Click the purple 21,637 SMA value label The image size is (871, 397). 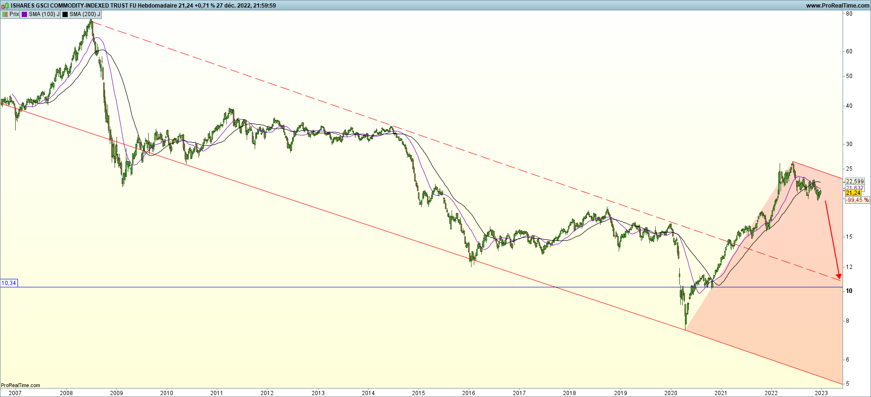(854, 188)
